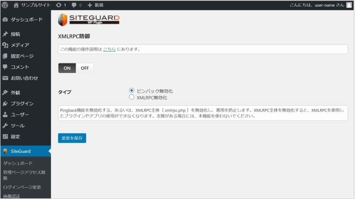Open the お問い合わせ menu
The width and height of the screenshot is (355, 199).
coord(26,78)
